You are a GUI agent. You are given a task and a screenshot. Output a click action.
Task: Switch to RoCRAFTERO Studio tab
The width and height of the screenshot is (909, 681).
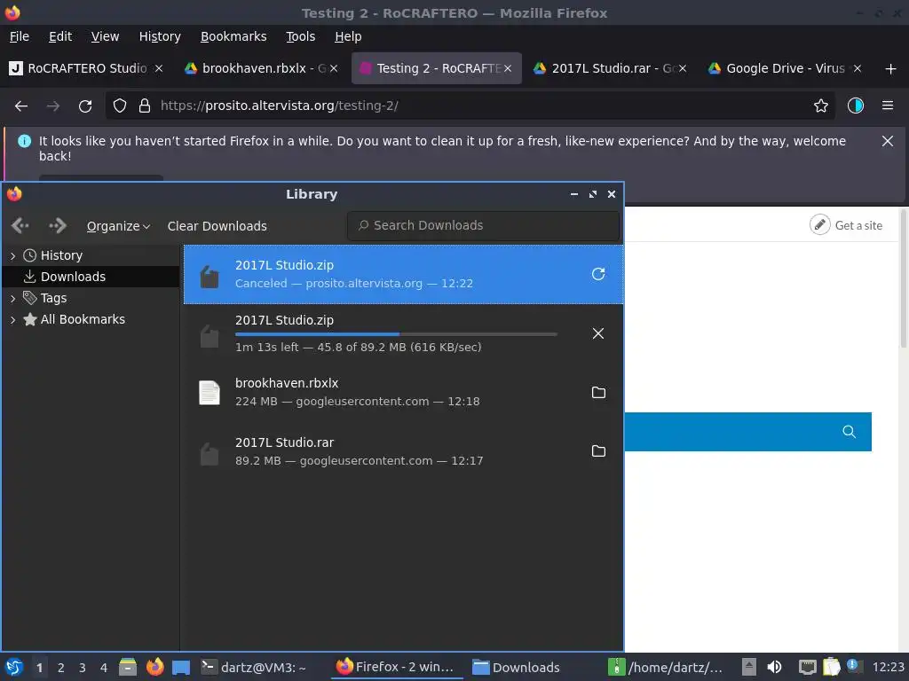[x=87, y=68]
